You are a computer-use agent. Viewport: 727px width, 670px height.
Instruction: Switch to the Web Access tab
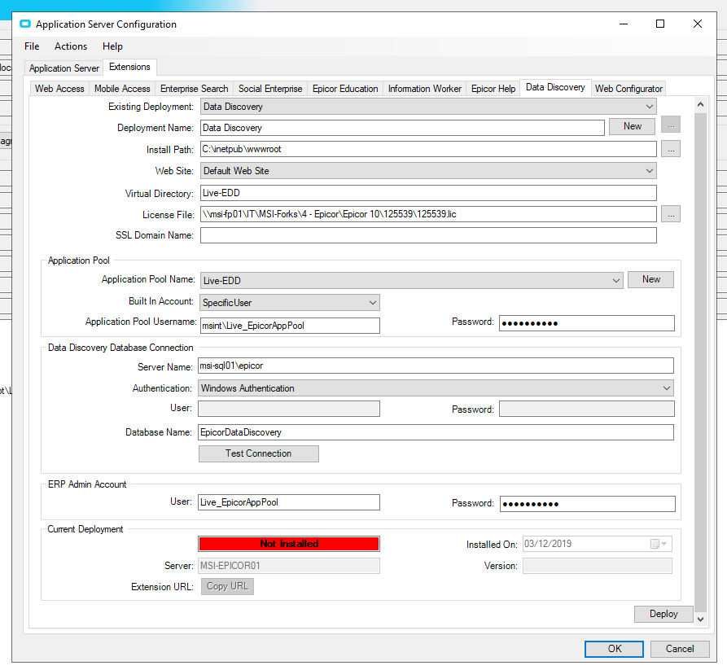pos(59,89)
